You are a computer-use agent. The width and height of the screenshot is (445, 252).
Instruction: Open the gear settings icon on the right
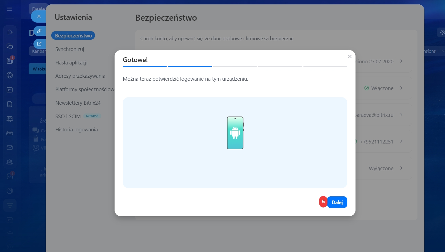click(442, 32)
